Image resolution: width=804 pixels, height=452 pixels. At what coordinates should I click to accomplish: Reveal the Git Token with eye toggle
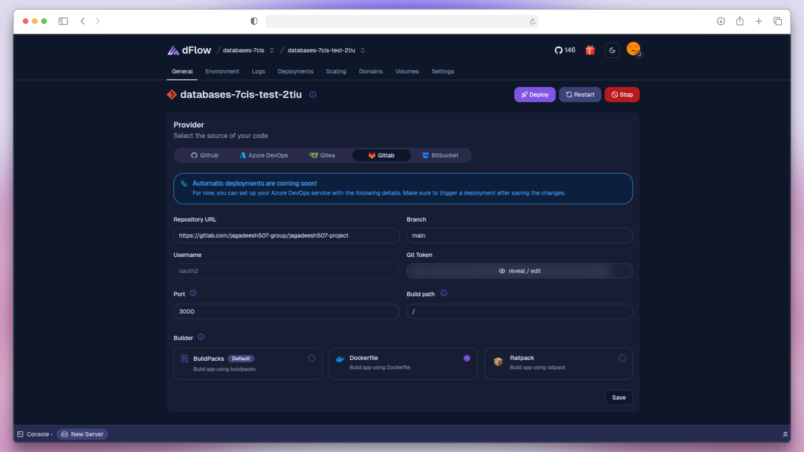pyautogui.click(x=502, y=271)
